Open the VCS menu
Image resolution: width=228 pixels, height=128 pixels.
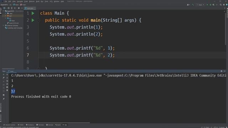[51, 1]
